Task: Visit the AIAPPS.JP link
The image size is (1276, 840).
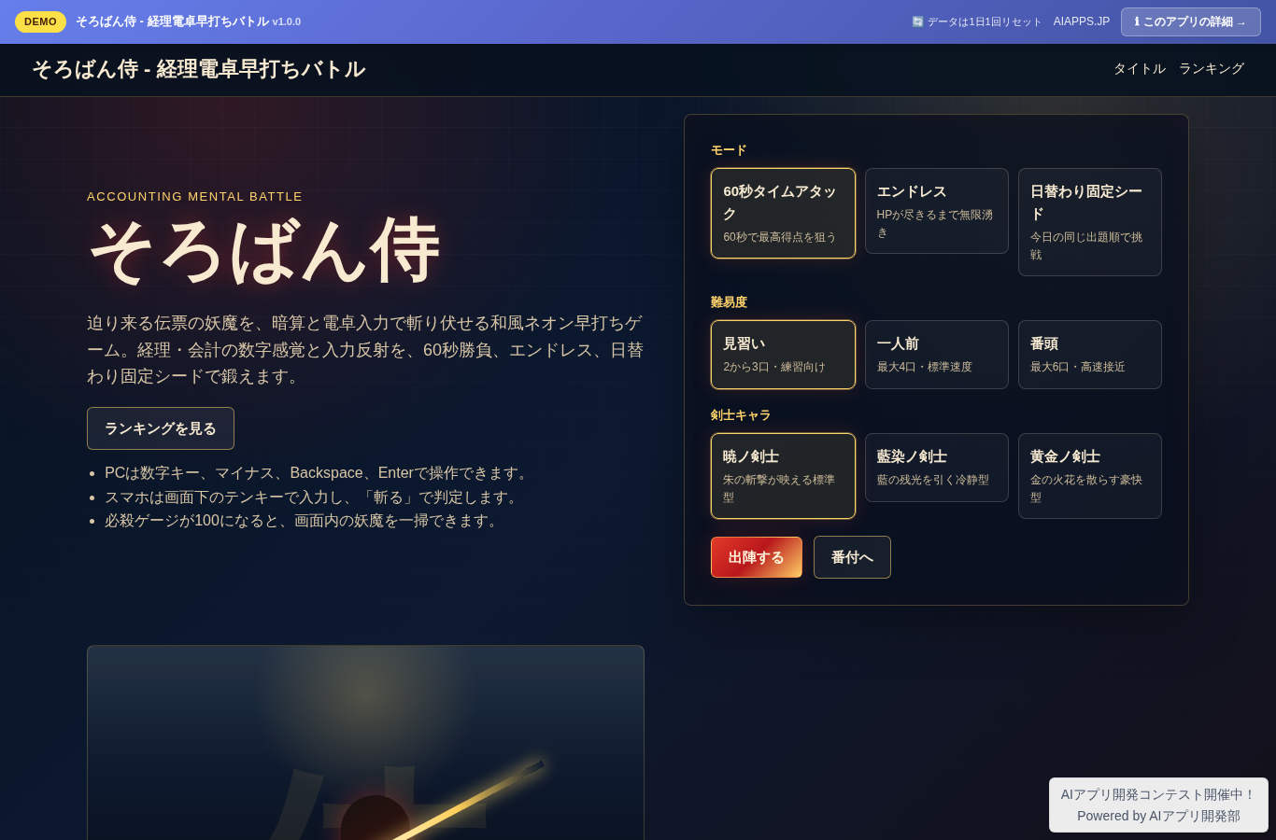Action: point(1082,21)
